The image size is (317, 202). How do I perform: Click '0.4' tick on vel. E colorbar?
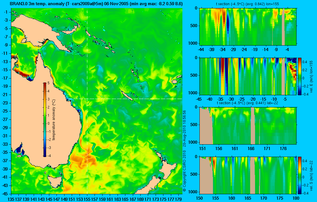pos(305,62)
